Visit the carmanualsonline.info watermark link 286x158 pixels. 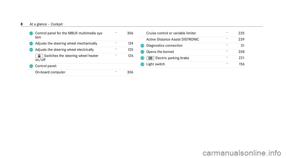coord(242,153)
